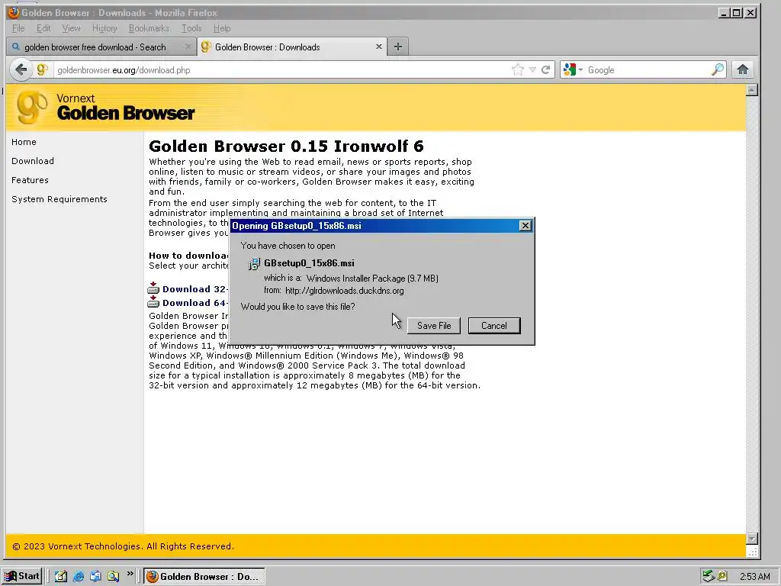Open a new tab with plus button
The image size is (781, 586).
point(397,47)
